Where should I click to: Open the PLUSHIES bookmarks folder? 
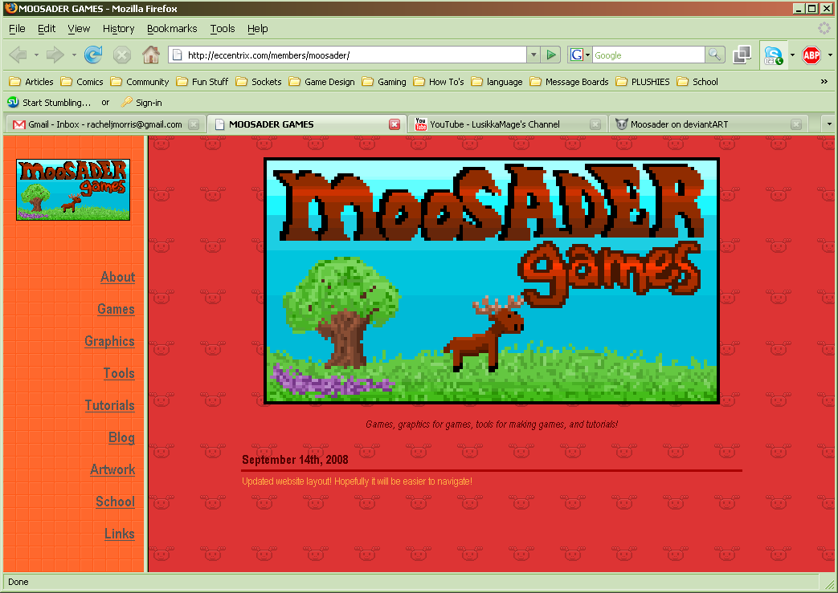point(642,82)
